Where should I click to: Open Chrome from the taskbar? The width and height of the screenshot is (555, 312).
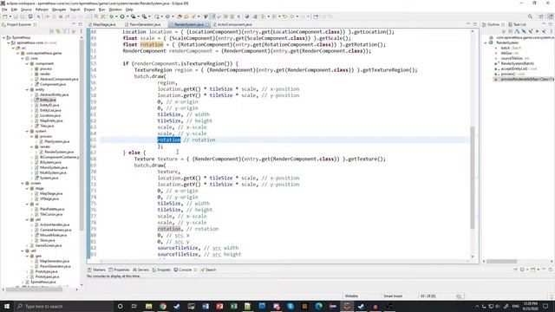coord(163,306)
